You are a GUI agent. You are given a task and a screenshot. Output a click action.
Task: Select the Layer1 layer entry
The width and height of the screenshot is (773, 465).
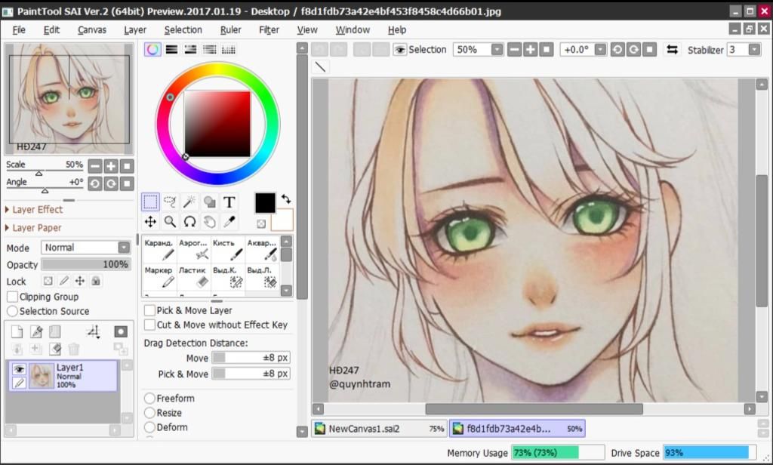(x=63, y=376)
